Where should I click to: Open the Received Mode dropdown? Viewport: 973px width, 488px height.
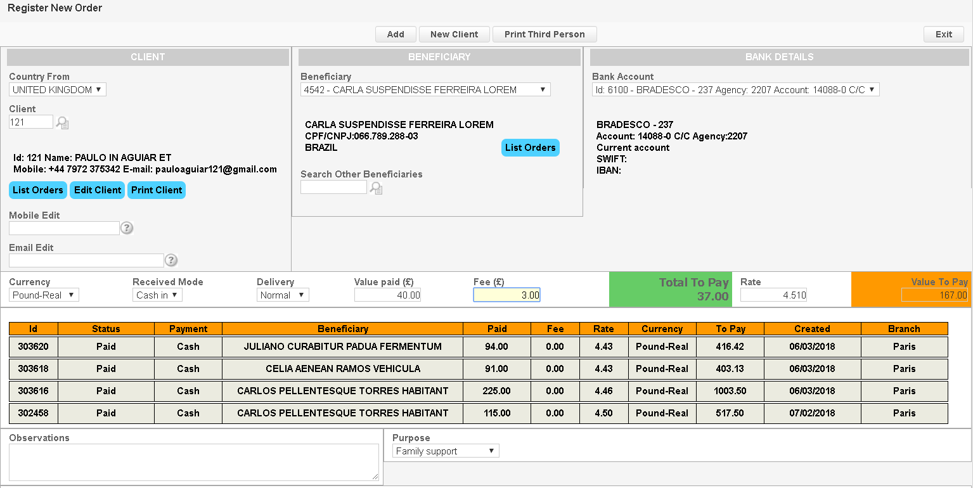pos(157,295)
